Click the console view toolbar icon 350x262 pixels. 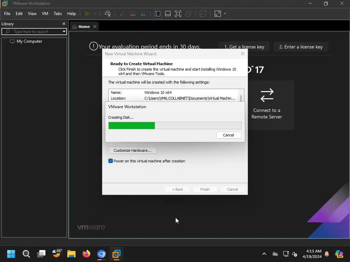point(203,14)
